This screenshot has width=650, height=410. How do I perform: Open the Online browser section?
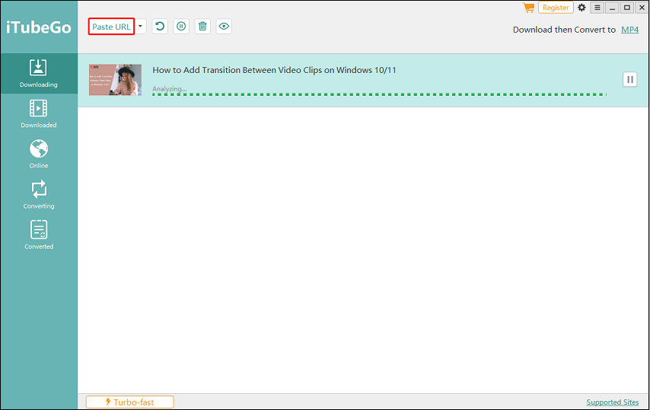[x=39, y=154]
